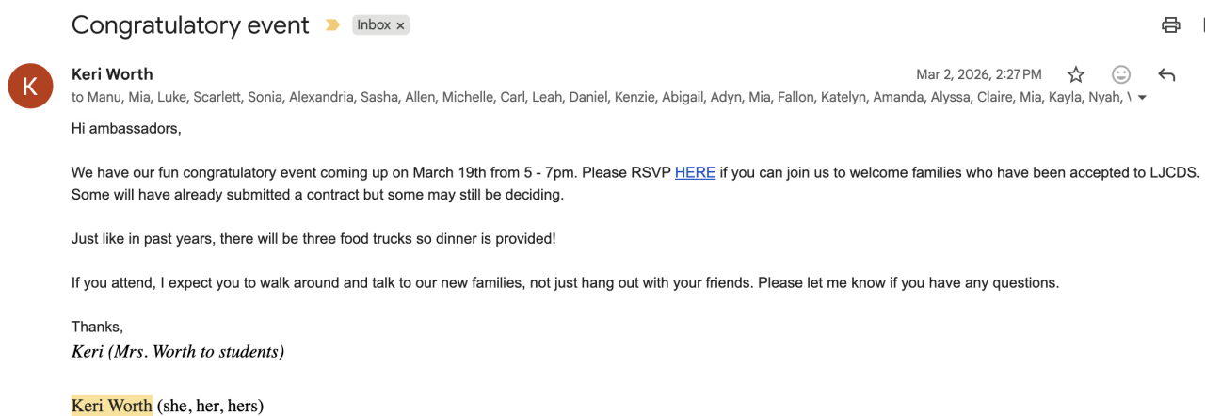Expand recipient details with the dropdown arrow
1205x416 pixels.
[1142, 98]
